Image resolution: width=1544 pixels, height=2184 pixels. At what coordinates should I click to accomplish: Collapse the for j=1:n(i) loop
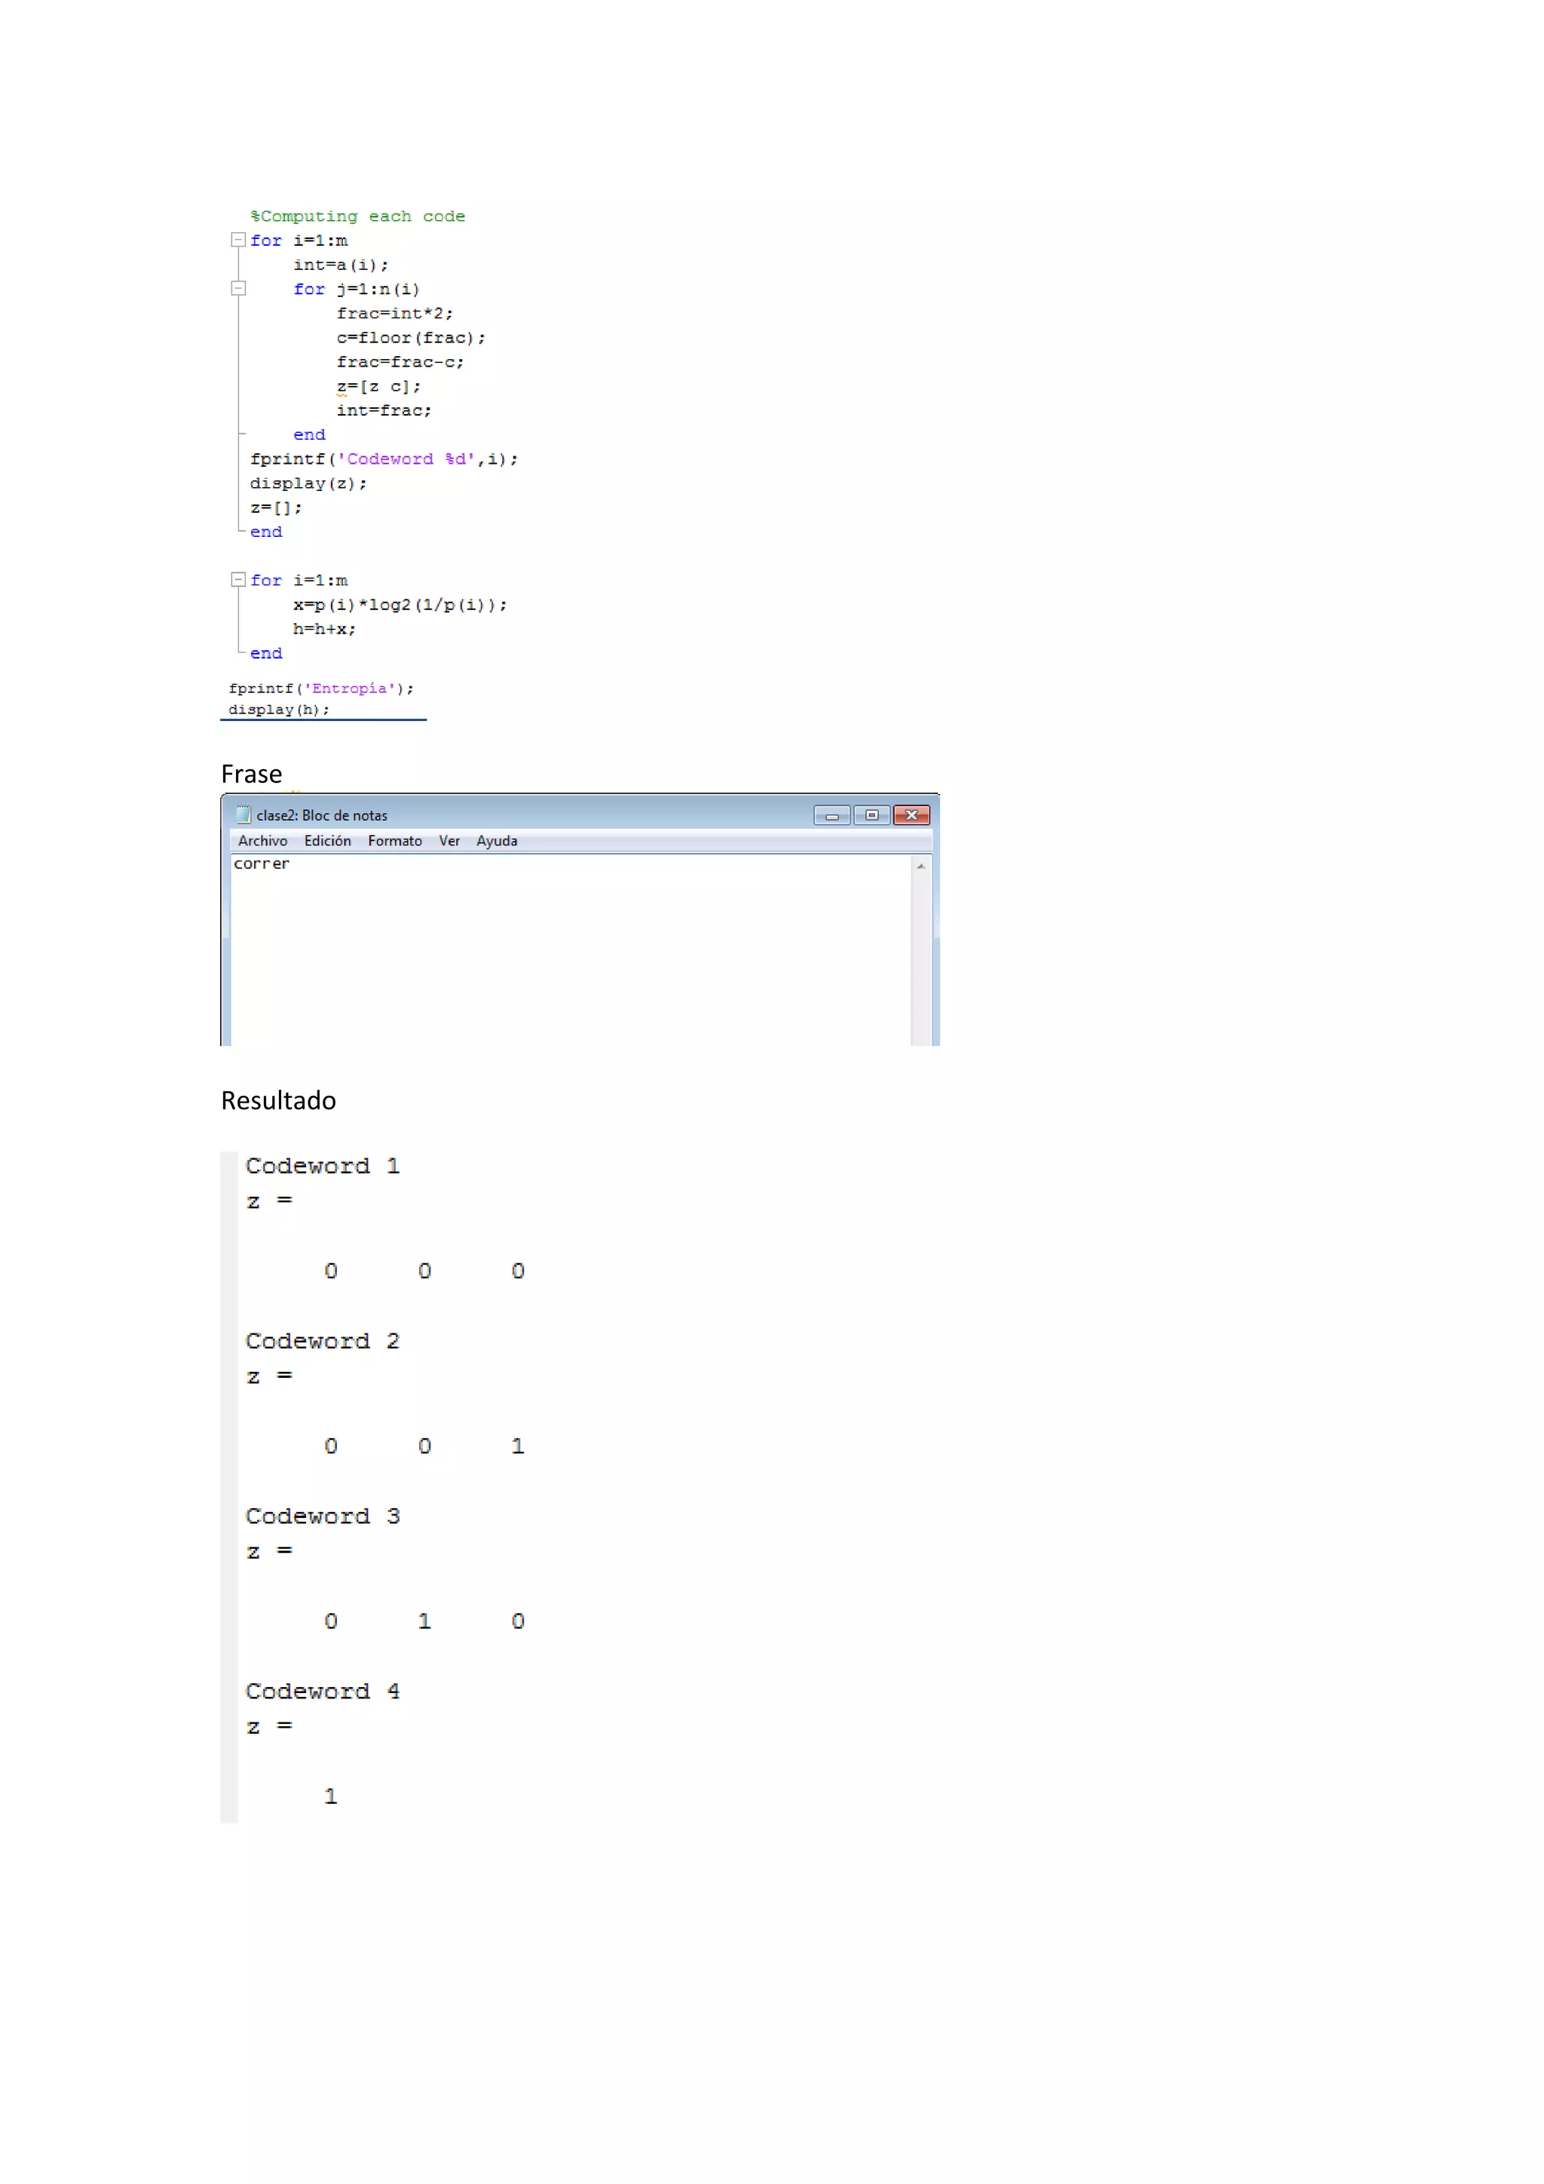point(239,288)
